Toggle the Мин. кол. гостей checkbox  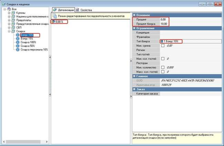163,59
